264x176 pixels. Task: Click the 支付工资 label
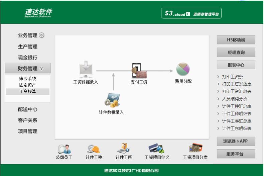coord(139,82)
